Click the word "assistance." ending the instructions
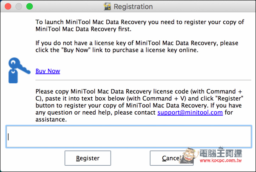This screenshot has height=172, width=256. pyautogui.click(x=51, y=119)
